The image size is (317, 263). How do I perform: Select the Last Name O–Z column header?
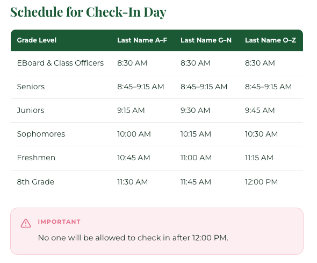[x=270, y=40]
